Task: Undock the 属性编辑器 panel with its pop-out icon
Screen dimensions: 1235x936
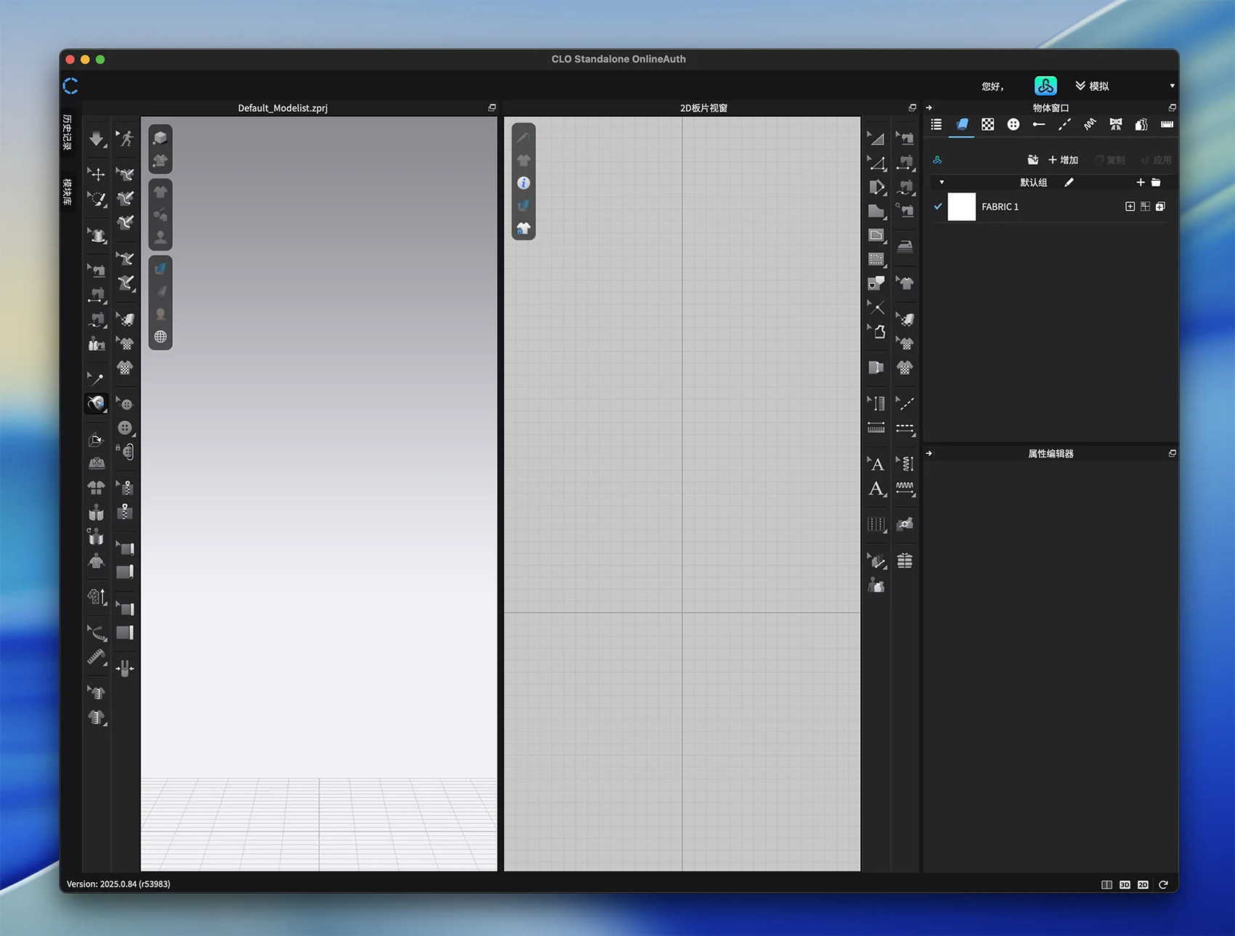Action: [x=1172, y=453]
